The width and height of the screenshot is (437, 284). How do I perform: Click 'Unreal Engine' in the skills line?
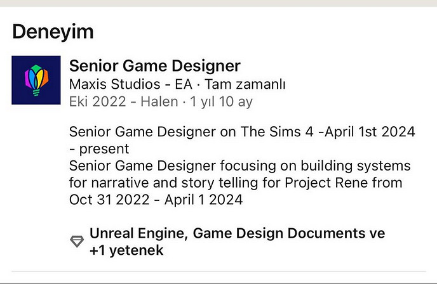coord(137,233)
